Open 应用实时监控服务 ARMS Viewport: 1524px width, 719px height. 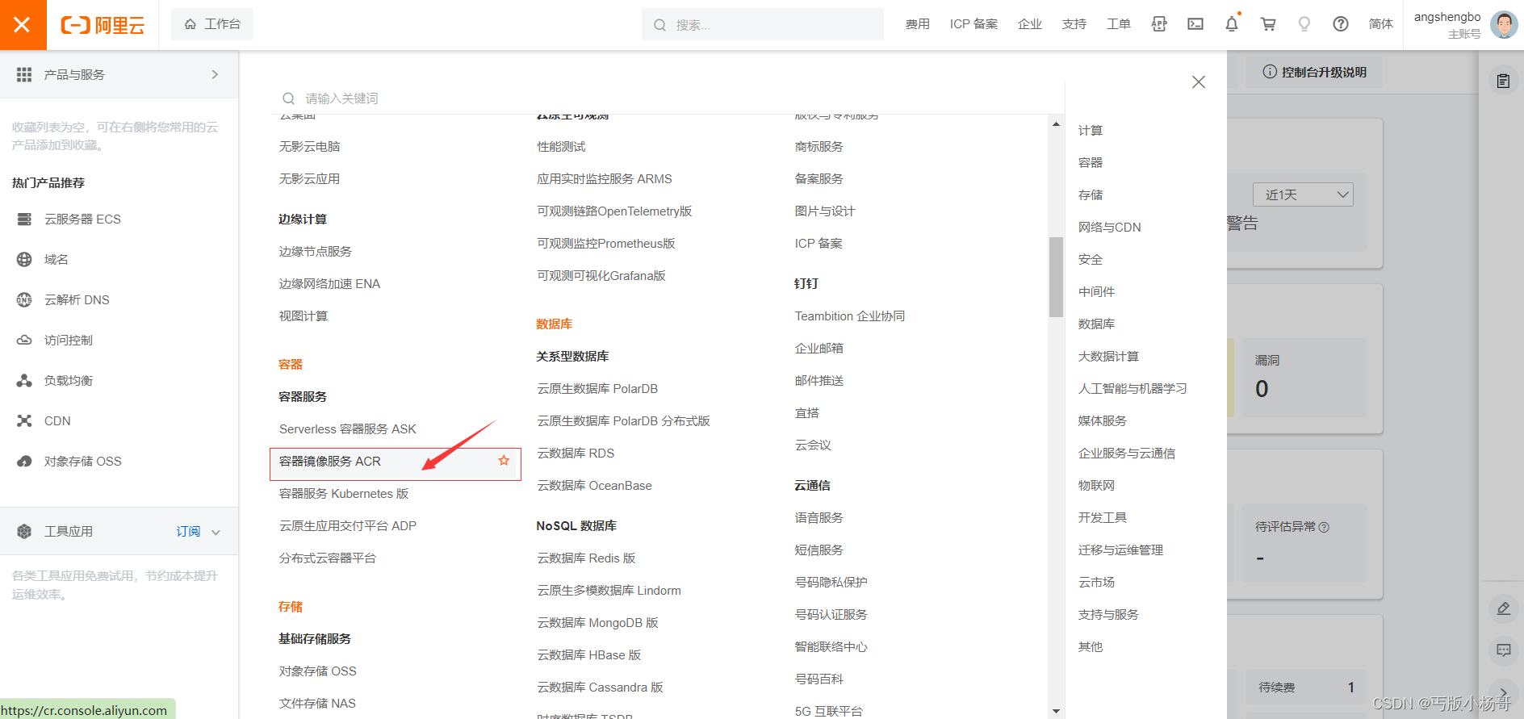point(605,179)
